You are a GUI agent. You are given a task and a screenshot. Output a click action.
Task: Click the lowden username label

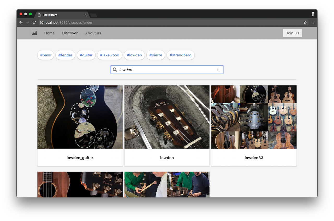click(x=167, y=158)
